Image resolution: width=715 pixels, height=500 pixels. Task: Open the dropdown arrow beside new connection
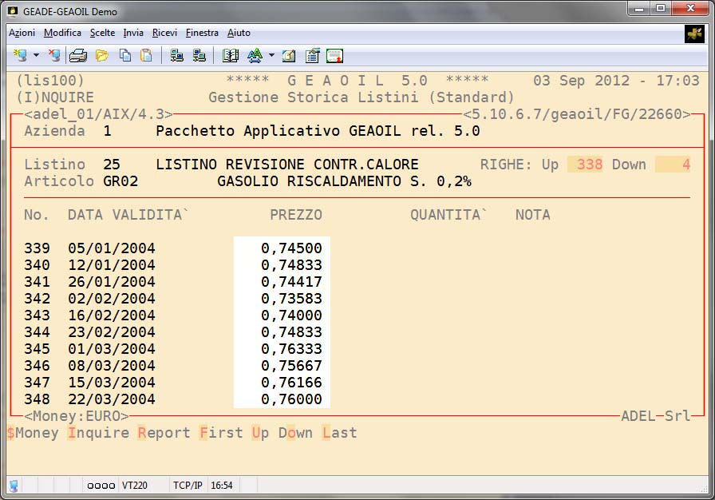click(36, 56)
